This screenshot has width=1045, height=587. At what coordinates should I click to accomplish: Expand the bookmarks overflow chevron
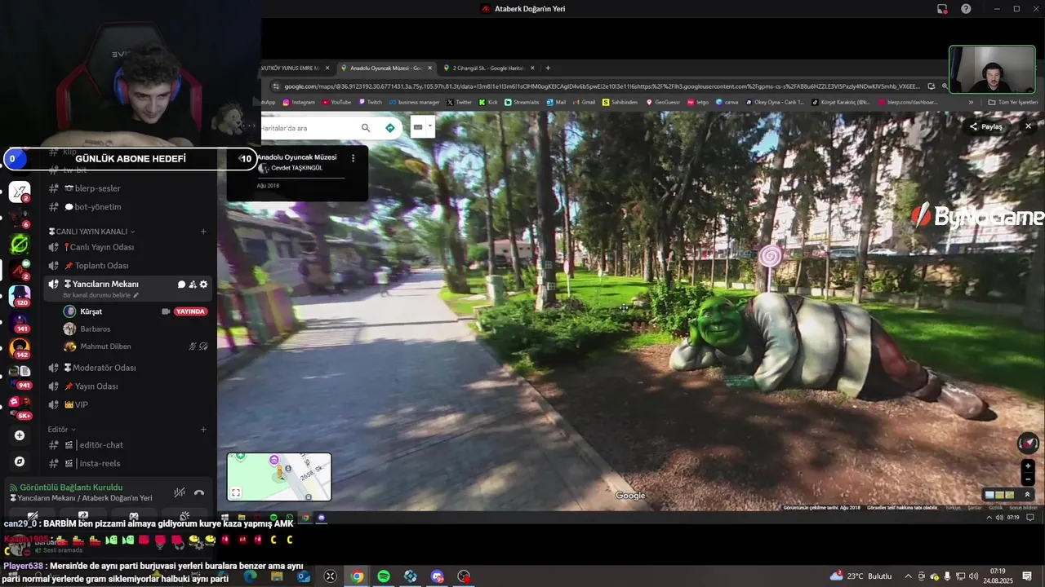[971, 103]
